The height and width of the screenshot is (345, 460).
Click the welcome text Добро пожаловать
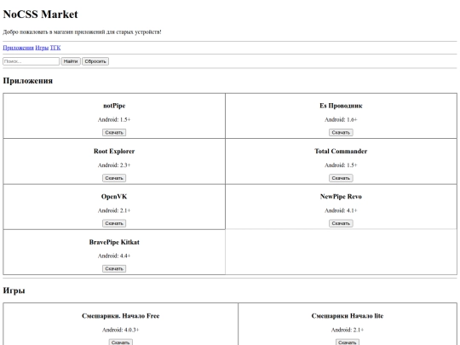[82, 32]
